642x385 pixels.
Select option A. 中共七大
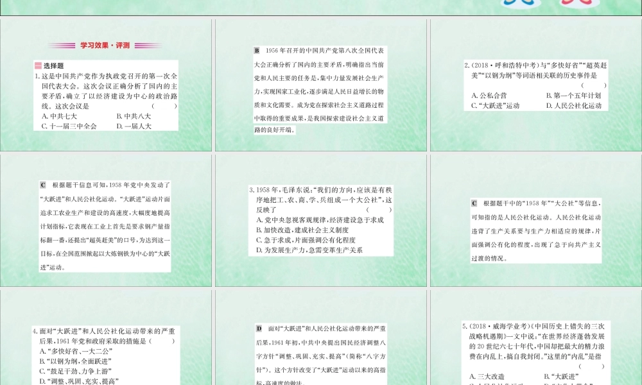point(59,116)
